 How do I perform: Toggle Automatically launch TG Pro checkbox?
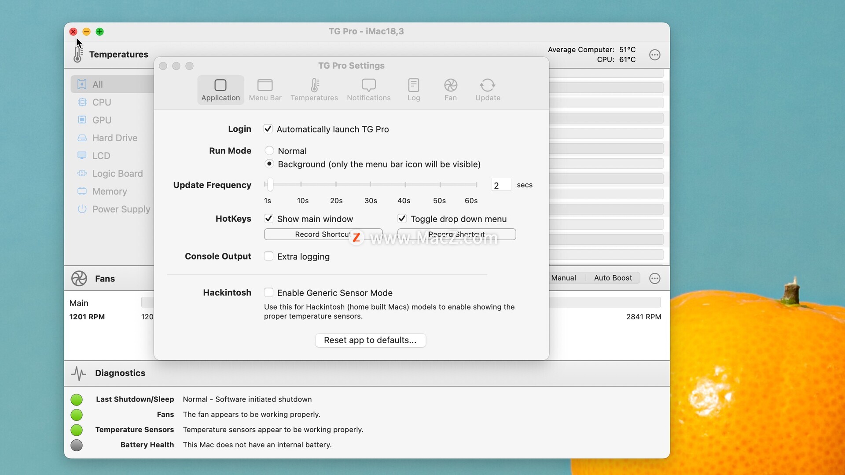(x=268, y=129)
